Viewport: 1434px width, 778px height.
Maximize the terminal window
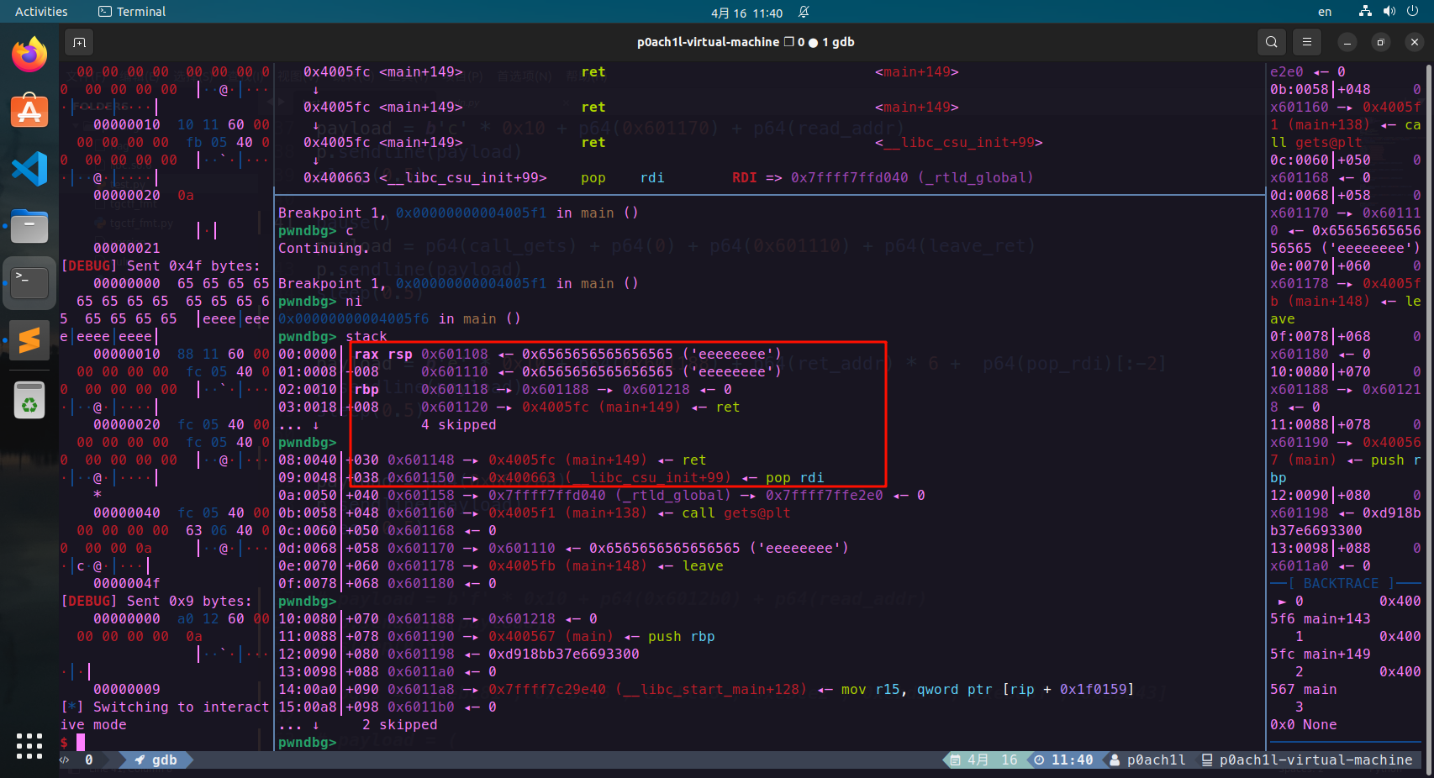coord(1380,42)
